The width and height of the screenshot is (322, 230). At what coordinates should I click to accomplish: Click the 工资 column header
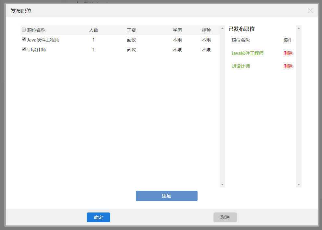pyautogui.click(x=131, y=30)
